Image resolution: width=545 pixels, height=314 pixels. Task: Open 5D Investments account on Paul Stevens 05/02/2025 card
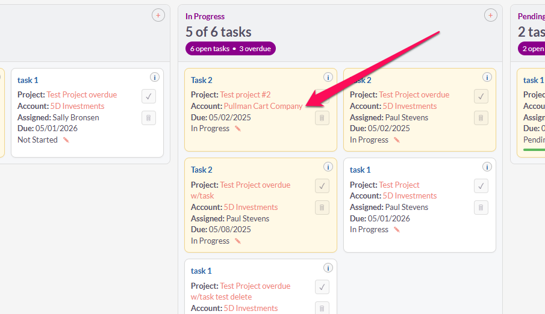pos(410,106)
